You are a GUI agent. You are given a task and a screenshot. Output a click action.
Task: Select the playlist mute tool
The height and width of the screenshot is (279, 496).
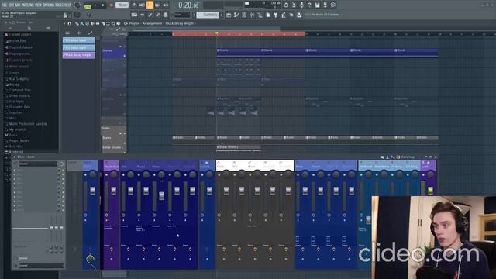coord(92,23)
